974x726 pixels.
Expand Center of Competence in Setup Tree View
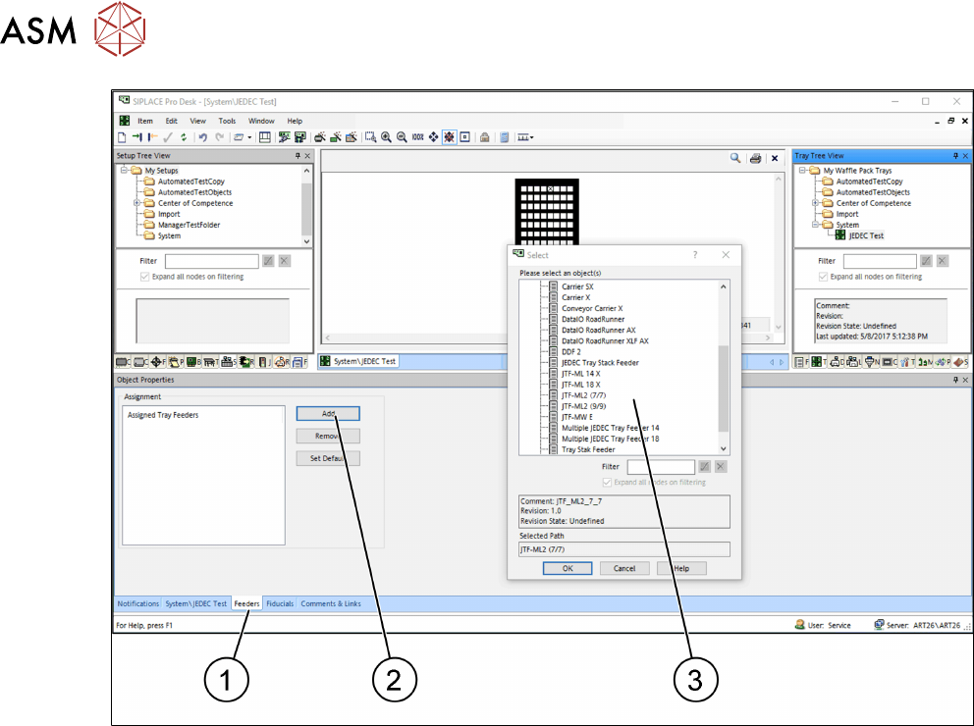[137, 203]
